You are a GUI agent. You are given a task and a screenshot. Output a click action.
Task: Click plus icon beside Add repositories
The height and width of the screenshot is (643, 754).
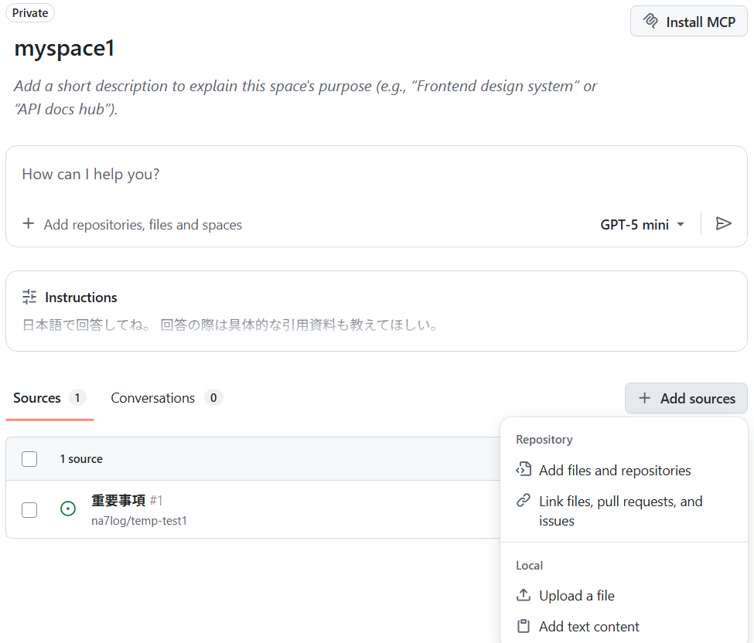[x=29, y=224]
